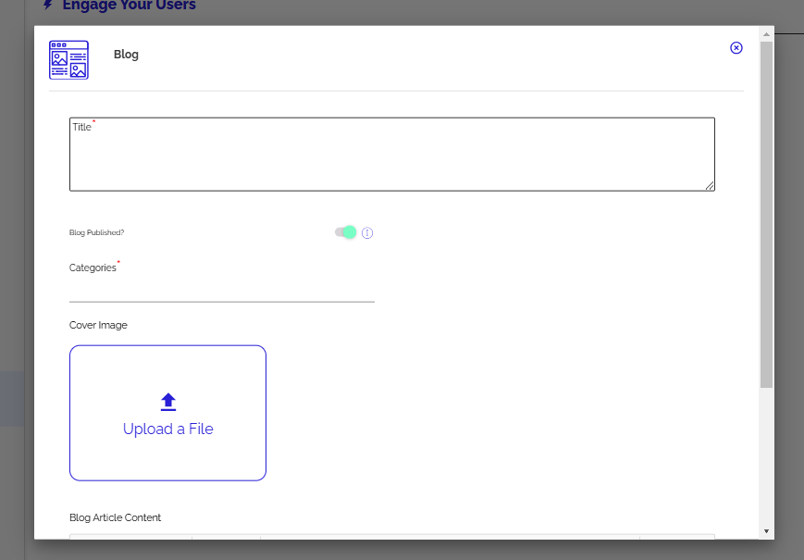Image resolution: width=804 pixels, height=560 pixels.
Task: Click the Cover Image label
Action: pos(98,326)
